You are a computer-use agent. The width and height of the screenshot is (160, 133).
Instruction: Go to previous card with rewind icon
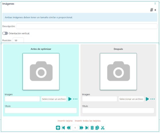[69, 128]
